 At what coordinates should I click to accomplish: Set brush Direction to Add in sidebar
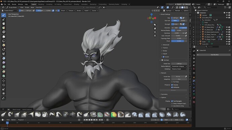[x=175, y=28]
